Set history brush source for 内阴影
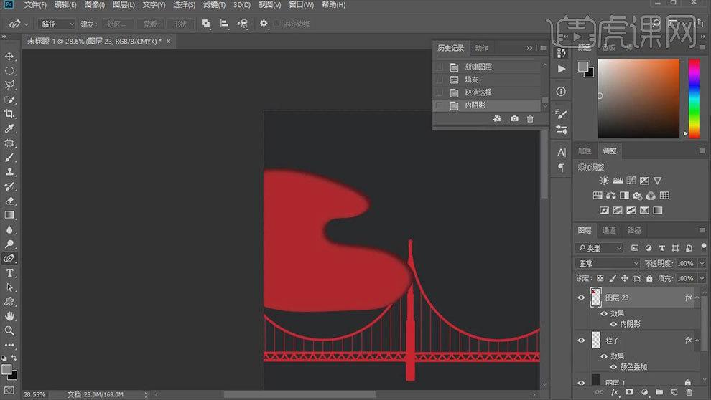Screen dimensions: 711x400 [439, 105]
